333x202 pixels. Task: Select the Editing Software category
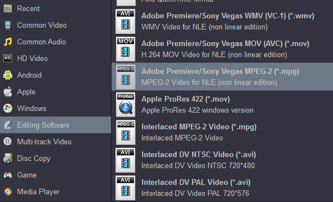coord(56,125)
